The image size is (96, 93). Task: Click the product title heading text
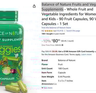pos(69,14)
